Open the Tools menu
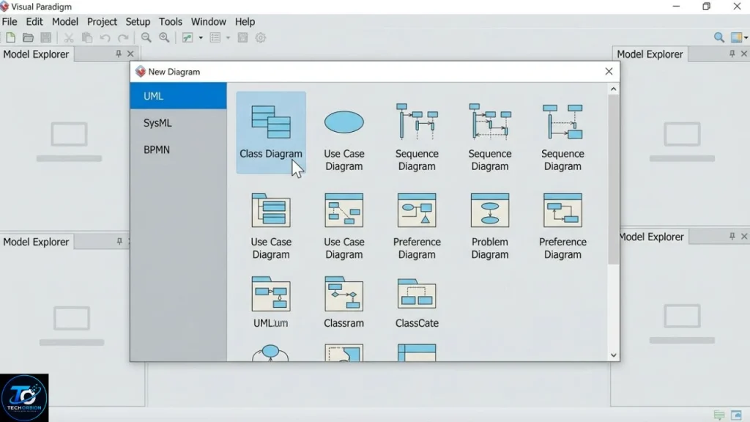The width and height of the screenshot is (750, 422). point(170,21)
